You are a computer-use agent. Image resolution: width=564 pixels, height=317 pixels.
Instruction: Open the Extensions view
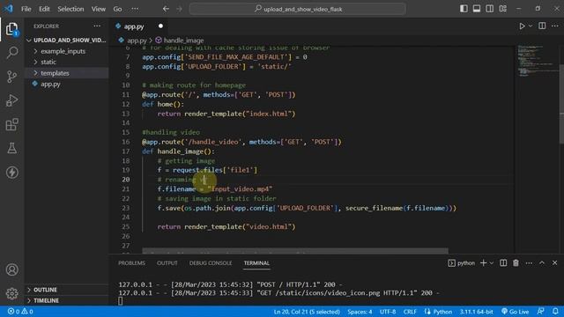click(11, 124)
